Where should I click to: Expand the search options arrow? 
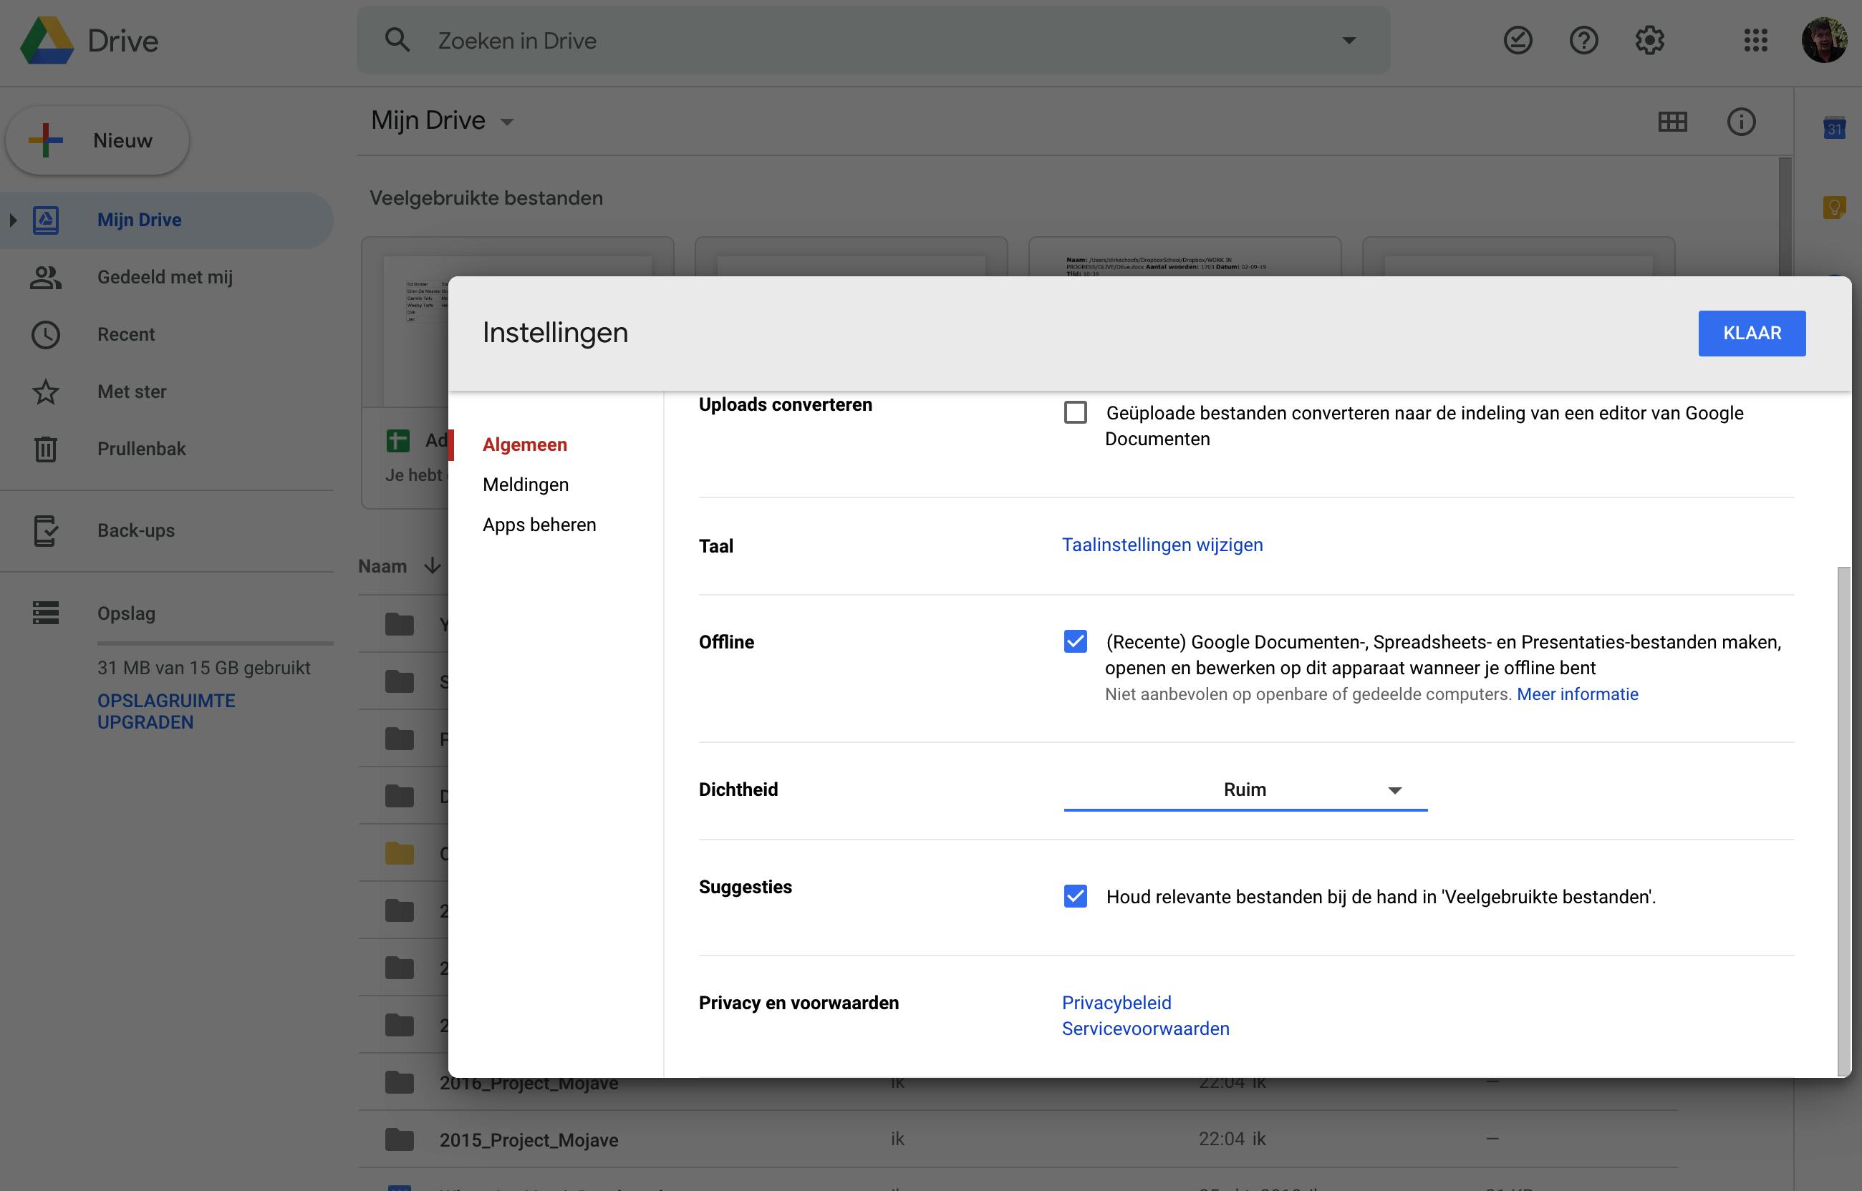tap(1349, 40)
